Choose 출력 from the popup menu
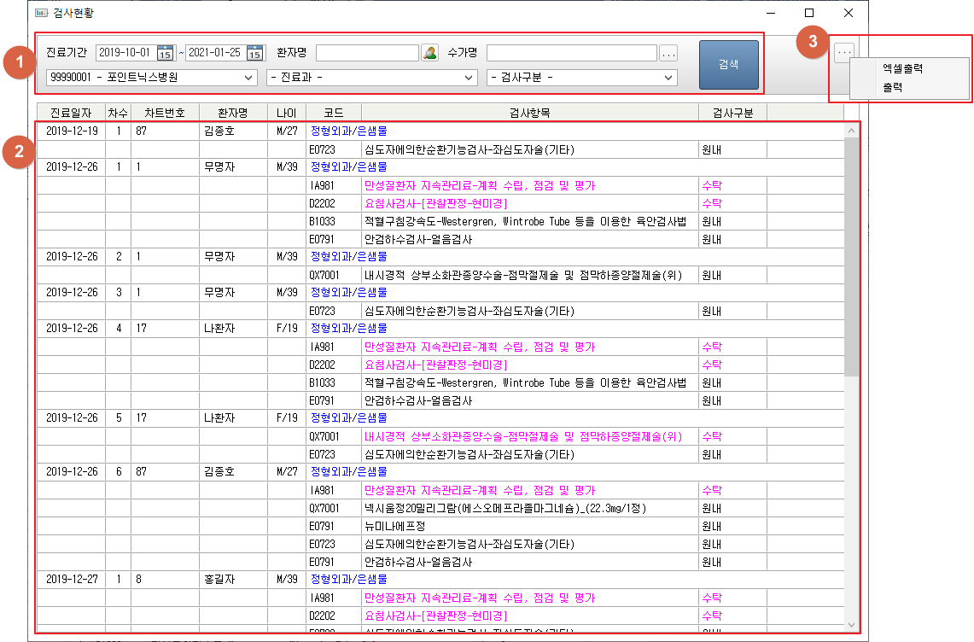Image resolution: width=974 pixels, height=642 pixels. tap(892, 87)
